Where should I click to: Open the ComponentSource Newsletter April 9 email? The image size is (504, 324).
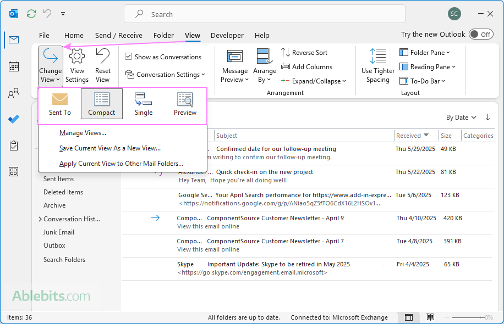[x=308, y=222]
